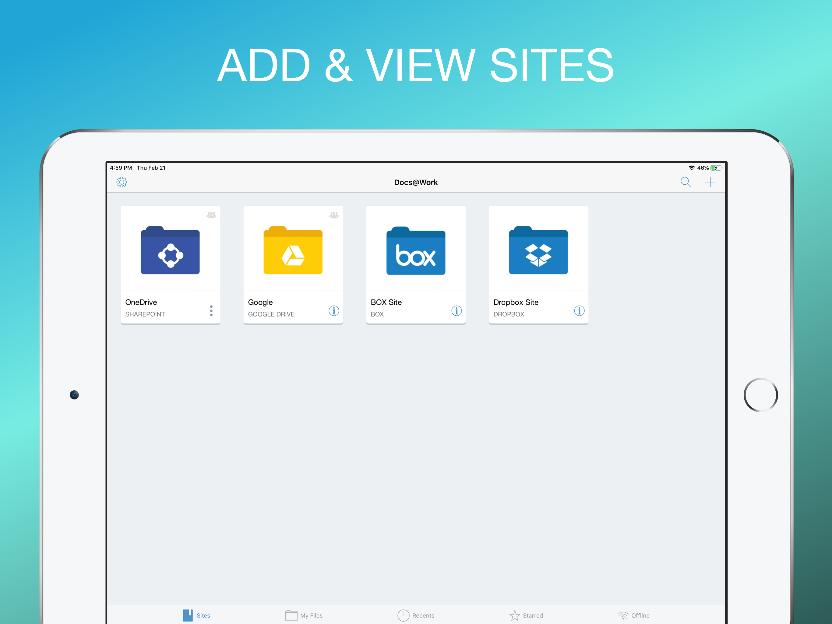Go to the Starred tab

[x=526, y=615]
